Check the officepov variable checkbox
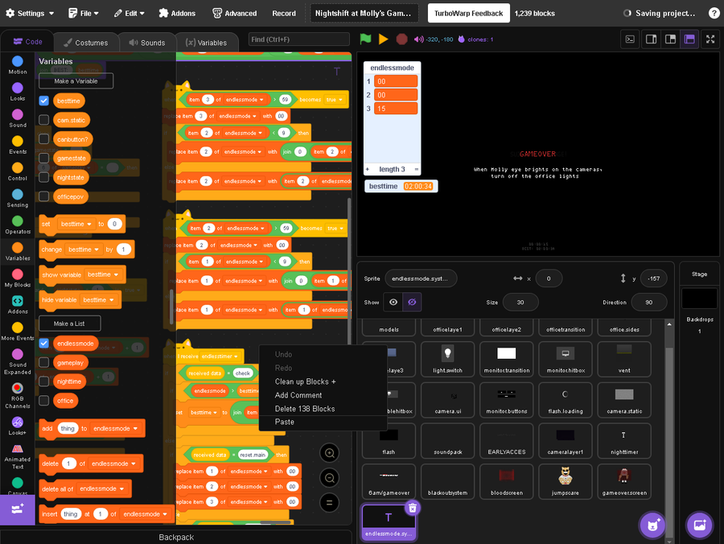 click(x=44, y=196)
